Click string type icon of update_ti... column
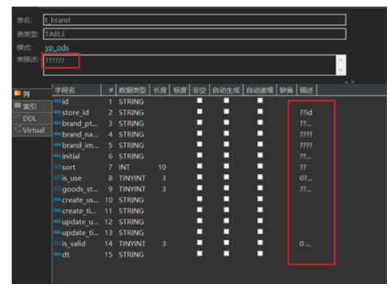Image resolution: width=389 pixels, height=289 pixels. click(58, 232)
